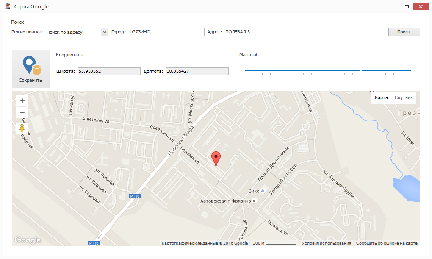This screenshot has height=259, width=432.
Task: Click the Поиск search button
Action: [x=404, y=32]
